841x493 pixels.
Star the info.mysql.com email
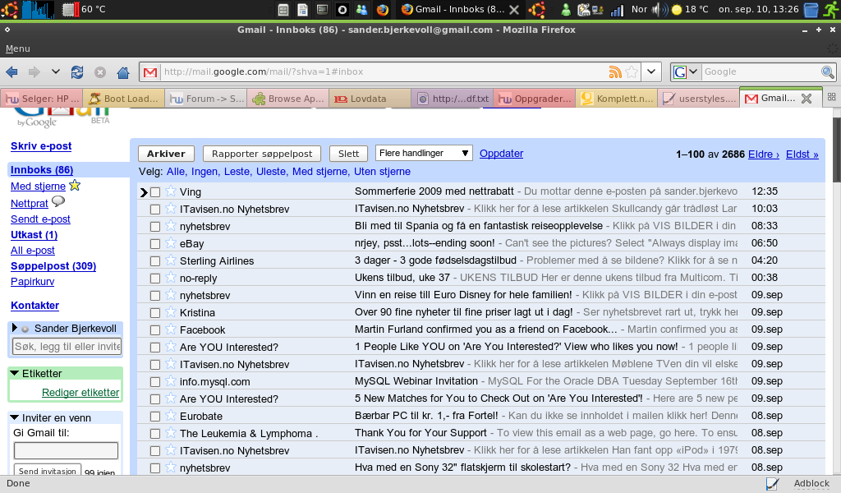[171, 381]
